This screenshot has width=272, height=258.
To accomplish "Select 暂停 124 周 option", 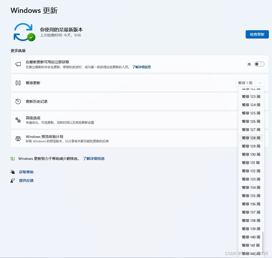I will click(x=251, y=105).
